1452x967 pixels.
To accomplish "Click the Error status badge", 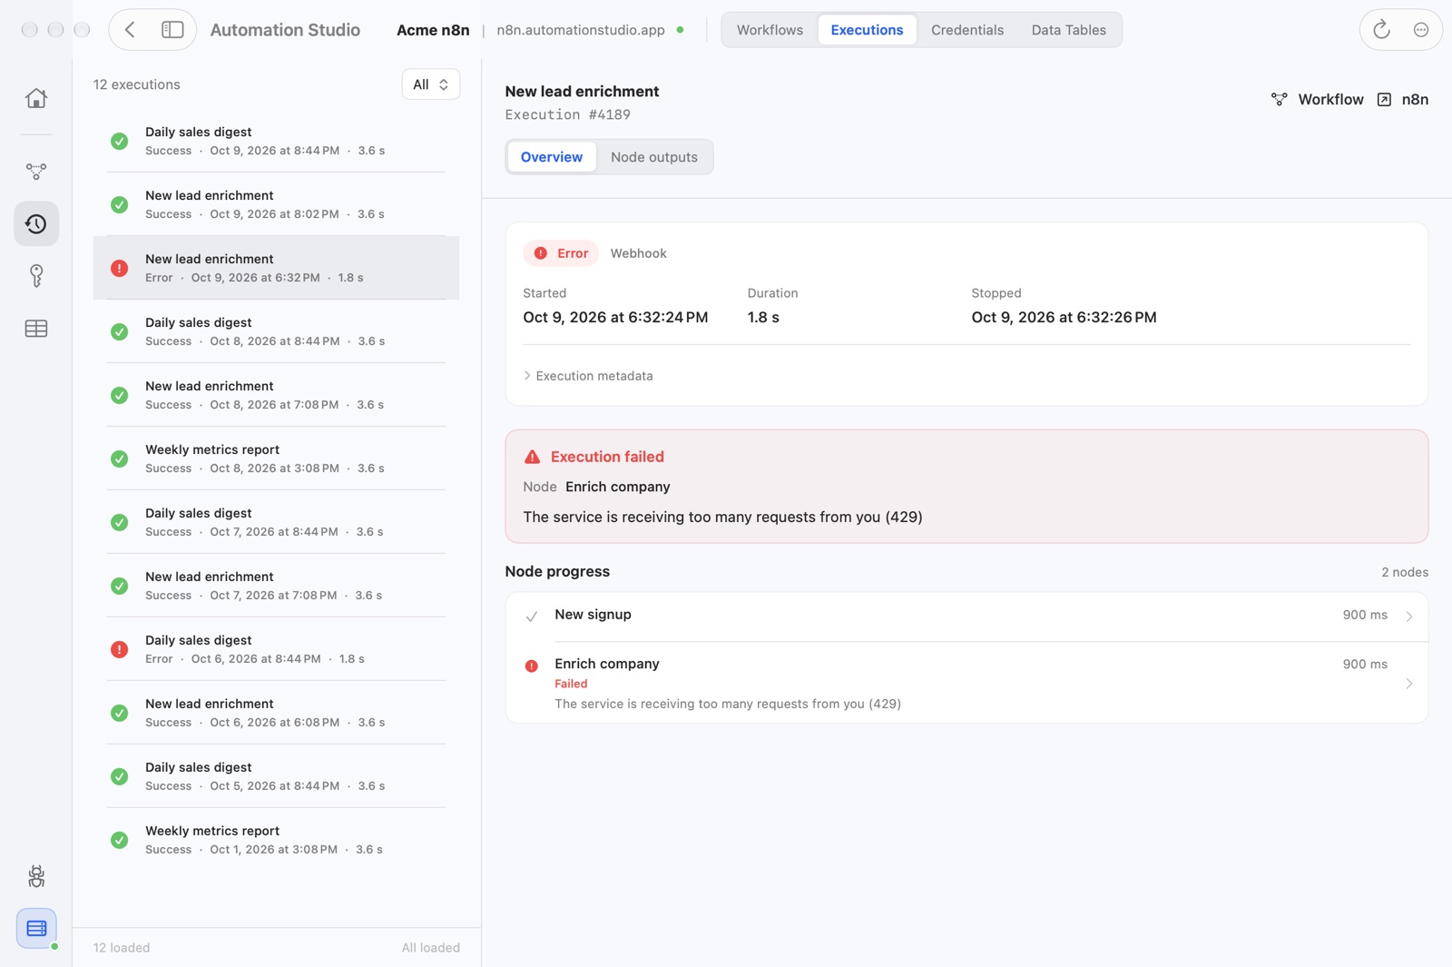I will coord(561,253).
